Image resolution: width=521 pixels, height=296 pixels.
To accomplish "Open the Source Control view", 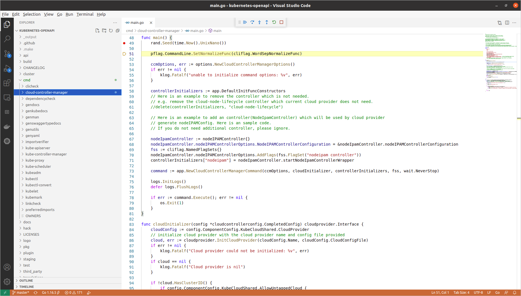I will tap(7, 54).
